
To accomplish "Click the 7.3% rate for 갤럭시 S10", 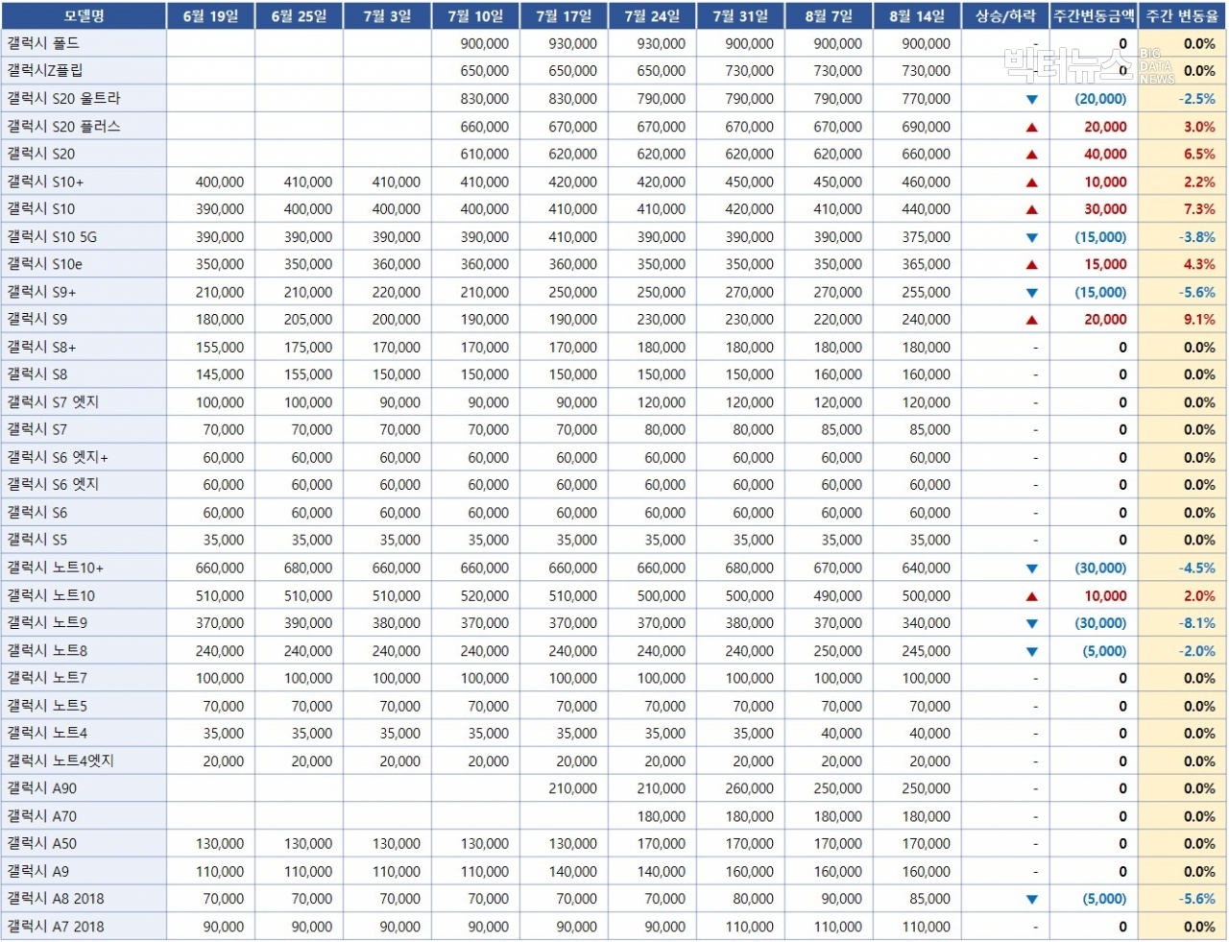I will pyautogui.click(x=1199, y=209).
